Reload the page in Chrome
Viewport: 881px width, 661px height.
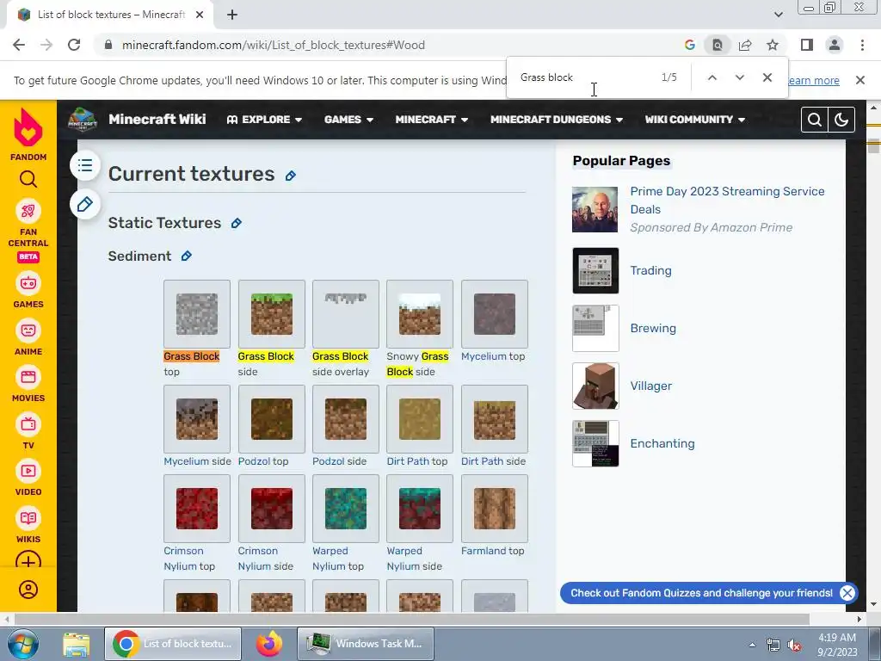click(x=74, y=45)
